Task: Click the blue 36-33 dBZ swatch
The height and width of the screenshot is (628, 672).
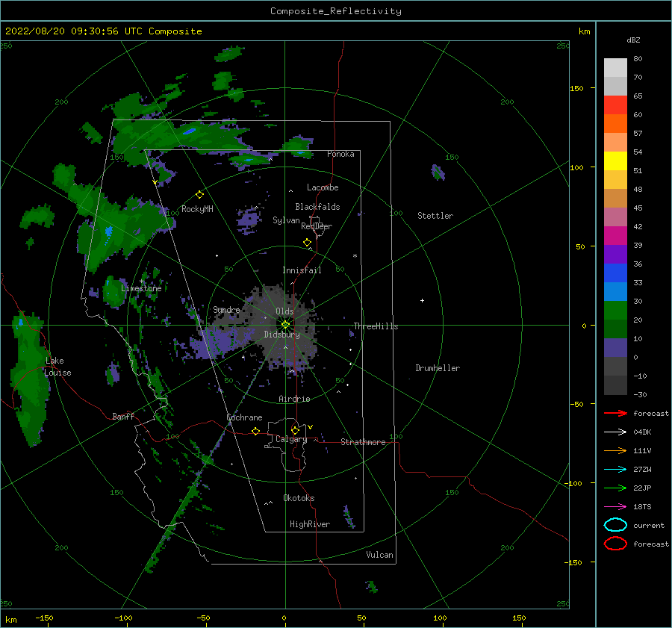Action: coord(615,273)
